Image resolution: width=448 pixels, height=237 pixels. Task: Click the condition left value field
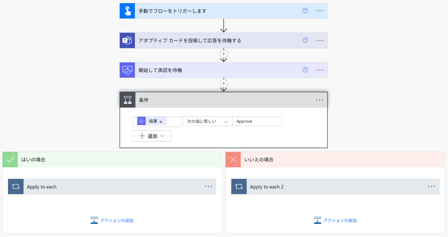[x=157, y=121]
